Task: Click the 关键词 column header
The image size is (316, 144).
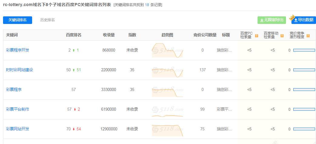Action: click(x=12, y=35)
